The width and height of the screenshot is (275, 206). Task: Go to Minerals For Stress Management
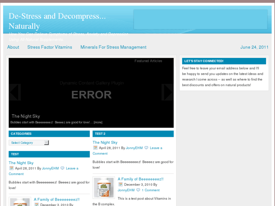pos(113,47)
